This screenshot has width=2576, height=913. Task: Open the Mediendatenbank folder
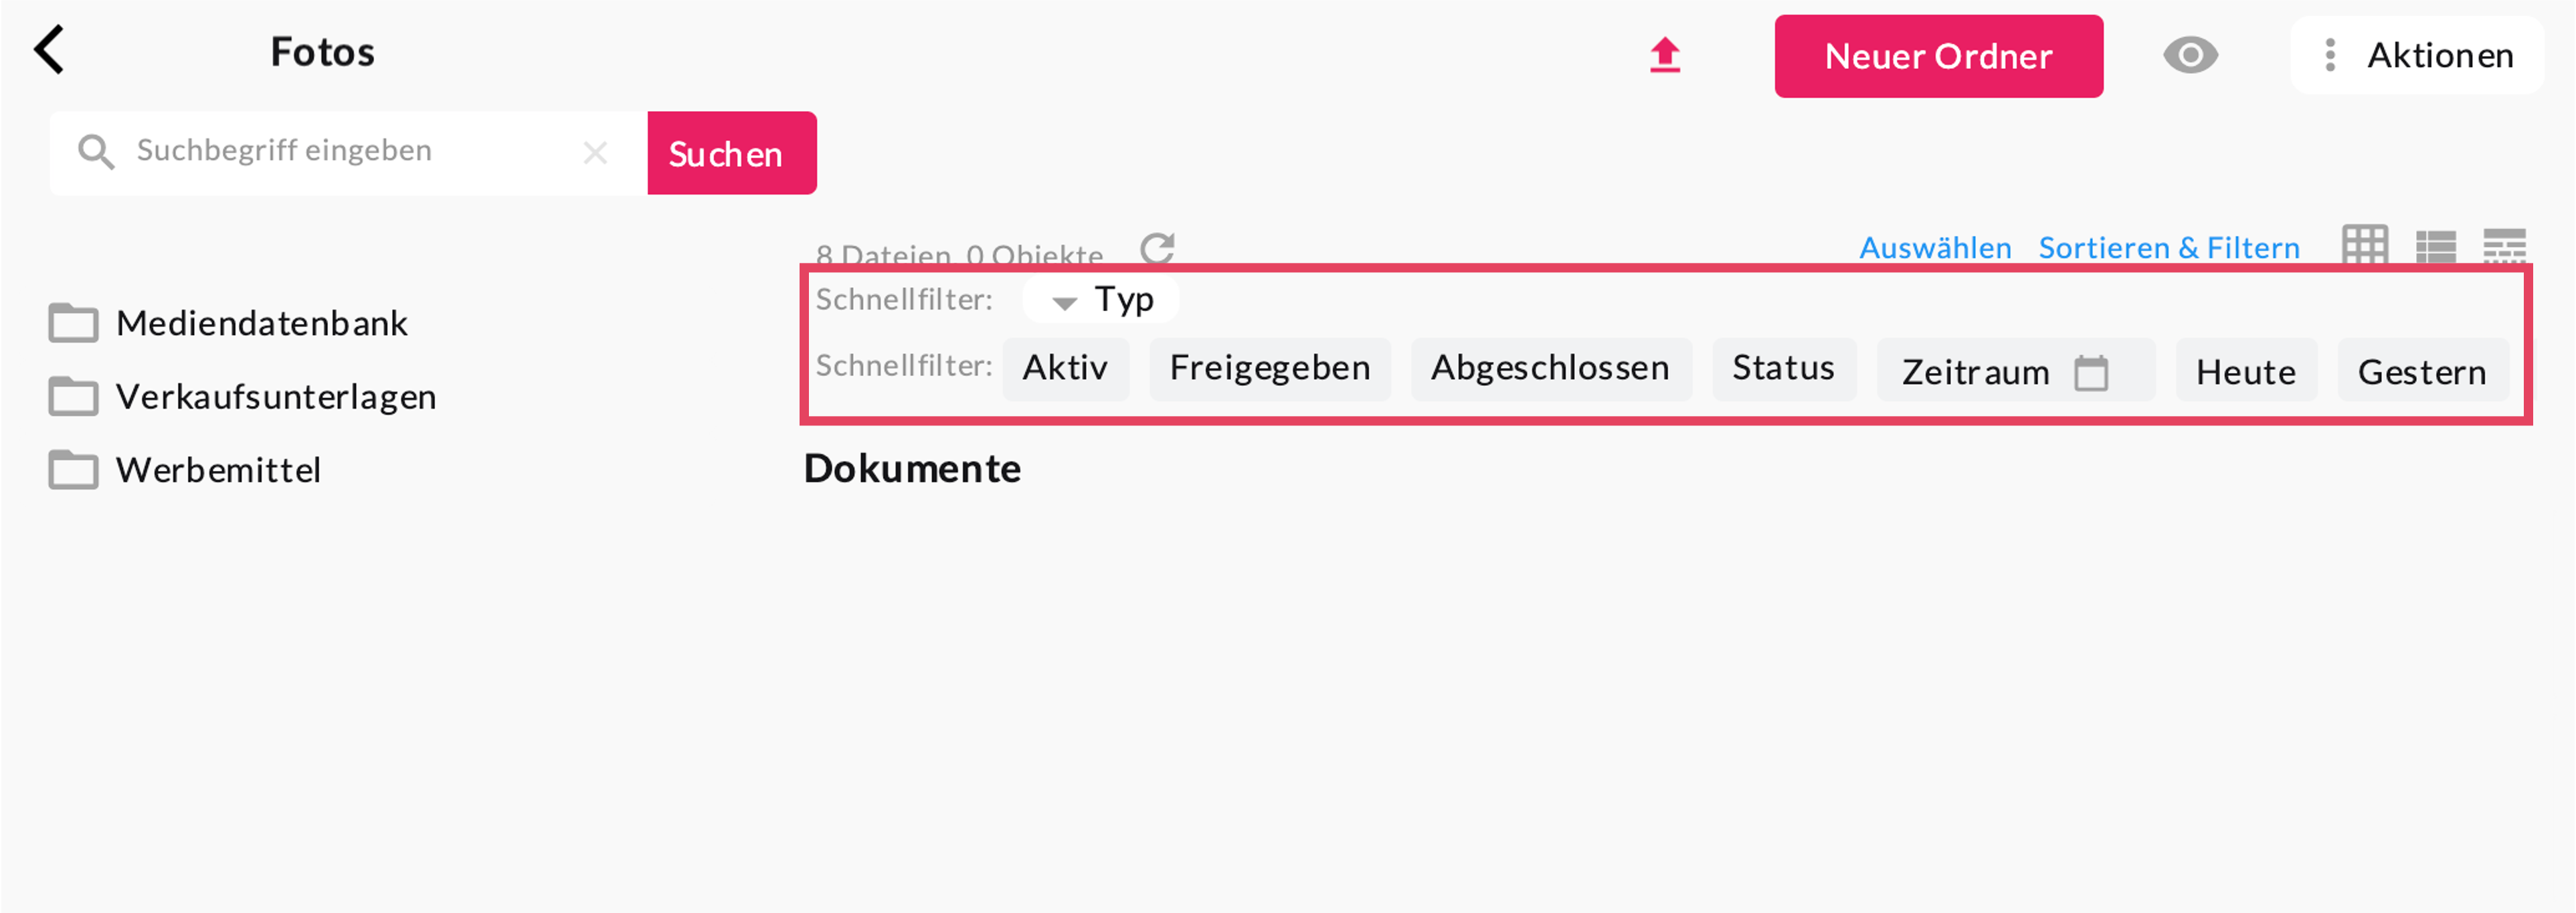[x=261, y=323]
